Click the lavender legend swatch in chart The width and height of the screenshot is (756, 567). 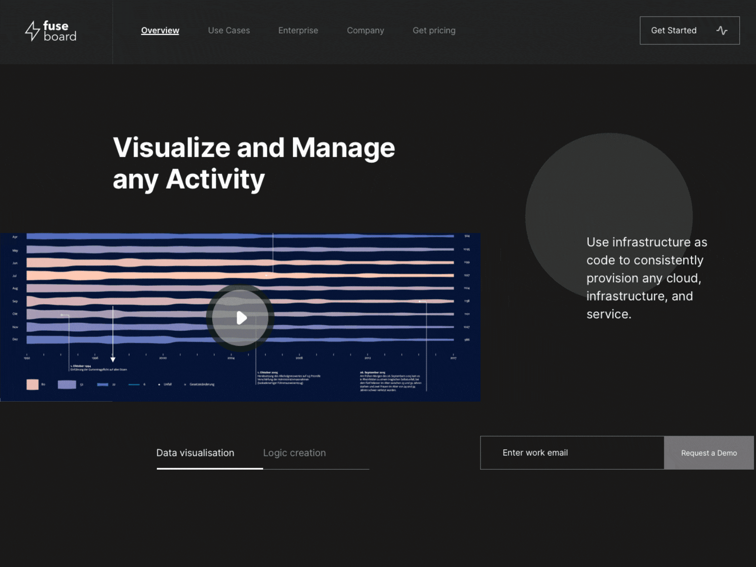67,384
